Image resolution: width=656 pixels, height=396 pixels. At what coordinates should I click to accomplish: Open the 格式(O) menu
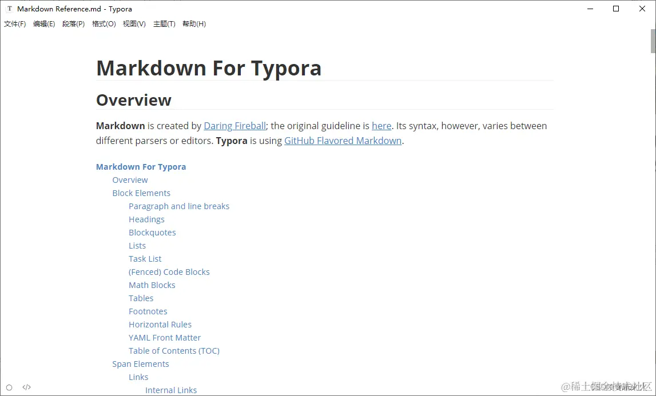104,24
